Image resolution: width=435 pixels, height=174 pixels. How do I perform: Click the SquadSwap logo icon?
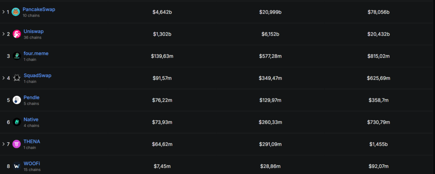point(17,78)
